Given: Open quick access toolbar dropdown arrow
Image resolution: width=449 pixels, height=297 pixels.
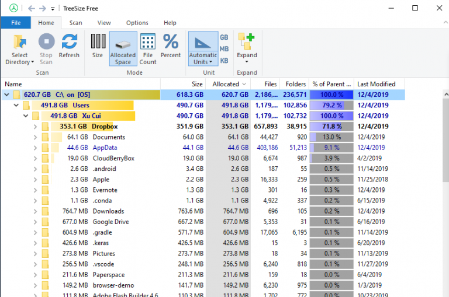Looking at the screenshot, I should click(x=53, y=9).
